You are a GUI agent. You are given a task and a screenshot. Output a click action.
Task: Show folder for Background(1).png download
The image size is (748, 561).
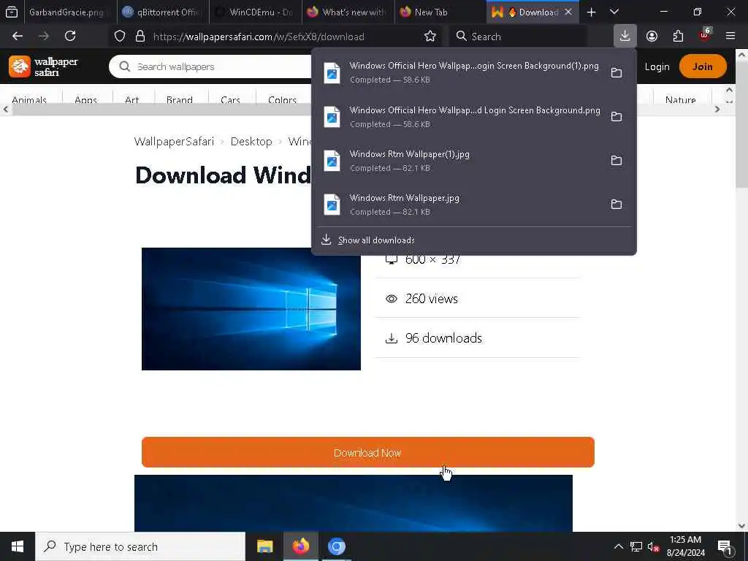(617, 72)
